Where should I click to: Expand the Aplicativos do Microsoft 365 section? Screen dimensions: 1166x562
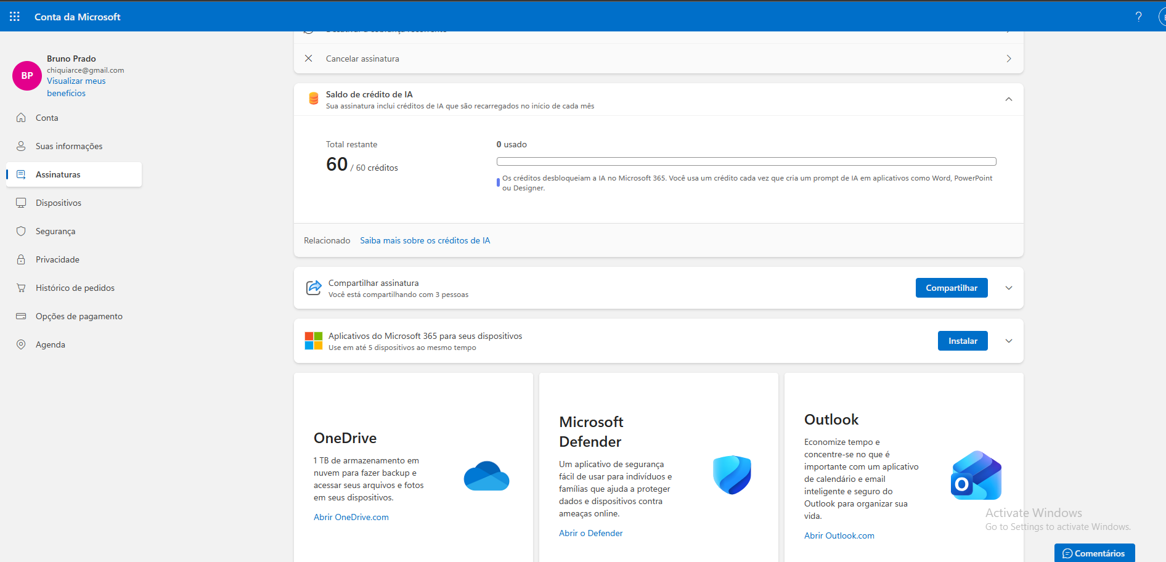coord(1009,341)
